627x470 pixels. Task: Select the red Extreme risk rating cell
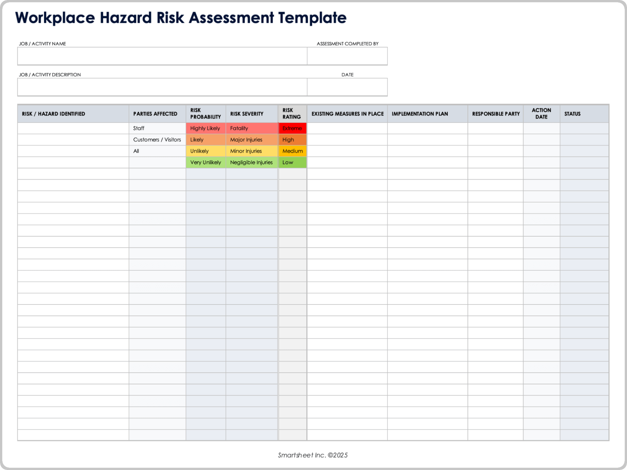click(x=292, y=128)
